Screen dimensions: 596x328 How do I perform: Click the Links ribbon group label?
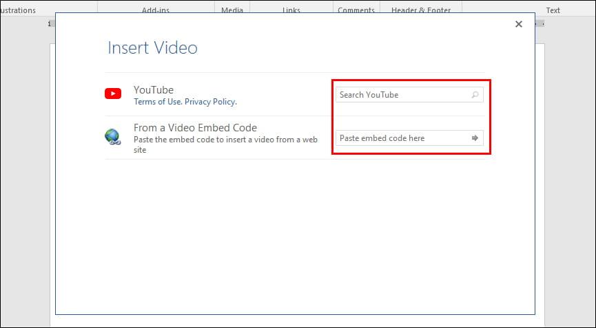pyautogui.click(x=291, y=10)
